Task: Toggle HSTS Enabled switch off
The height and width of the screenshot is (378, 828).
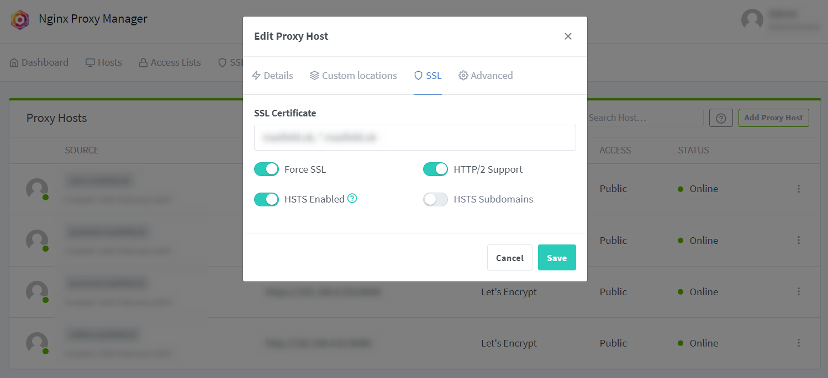Action: tap(266, 199)
